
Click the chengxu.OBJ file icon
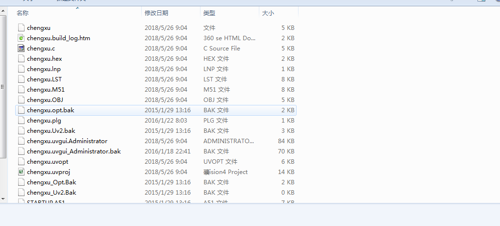[21, 100]
